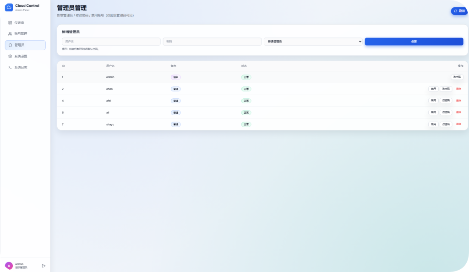Click the logout arrow icon
Viewport: 469px width, 272px height.
[44, 266]
